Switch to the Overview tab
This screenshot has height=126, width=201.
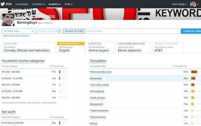coord(28,47)
